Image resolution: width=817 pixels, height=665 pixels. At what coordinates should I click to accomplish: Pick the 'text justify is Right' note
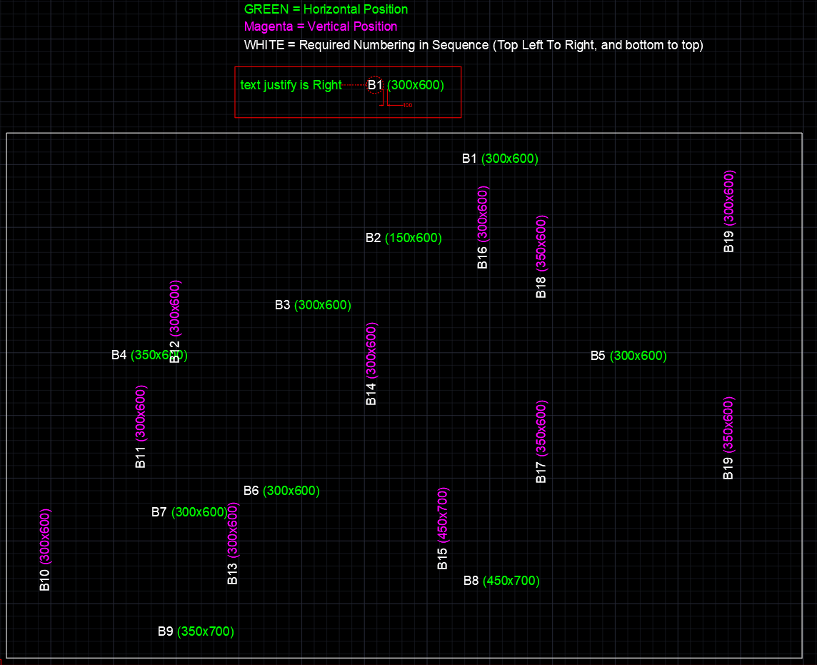pyautogui.click(x=291, y=85)
